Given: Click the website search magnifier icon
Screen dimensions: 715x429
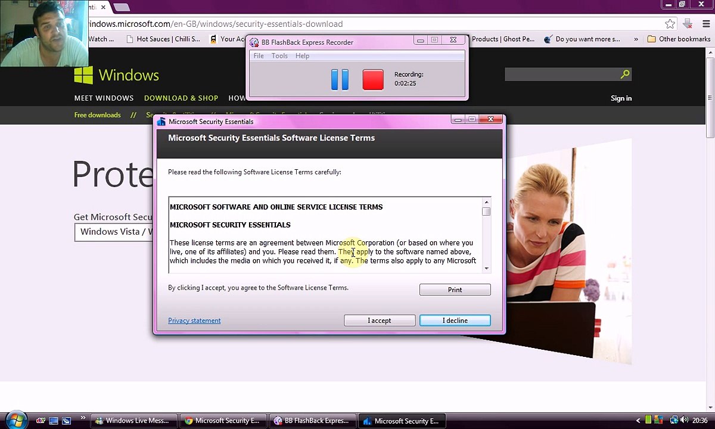Looking at the screenshot, I should [625, 74].
